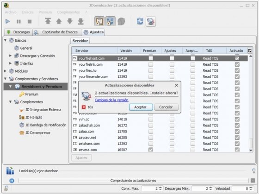Collapse Servidores y Premium node
The width and height of the screenshot is (259, 194).
tap(10, 87)
